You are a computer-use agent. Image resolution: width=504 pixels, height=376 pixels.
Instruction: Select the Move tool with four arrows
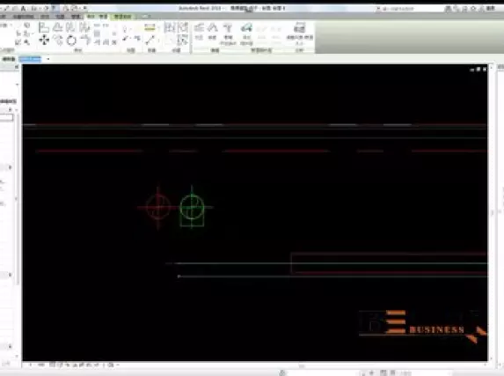click(x=44, y=40)
